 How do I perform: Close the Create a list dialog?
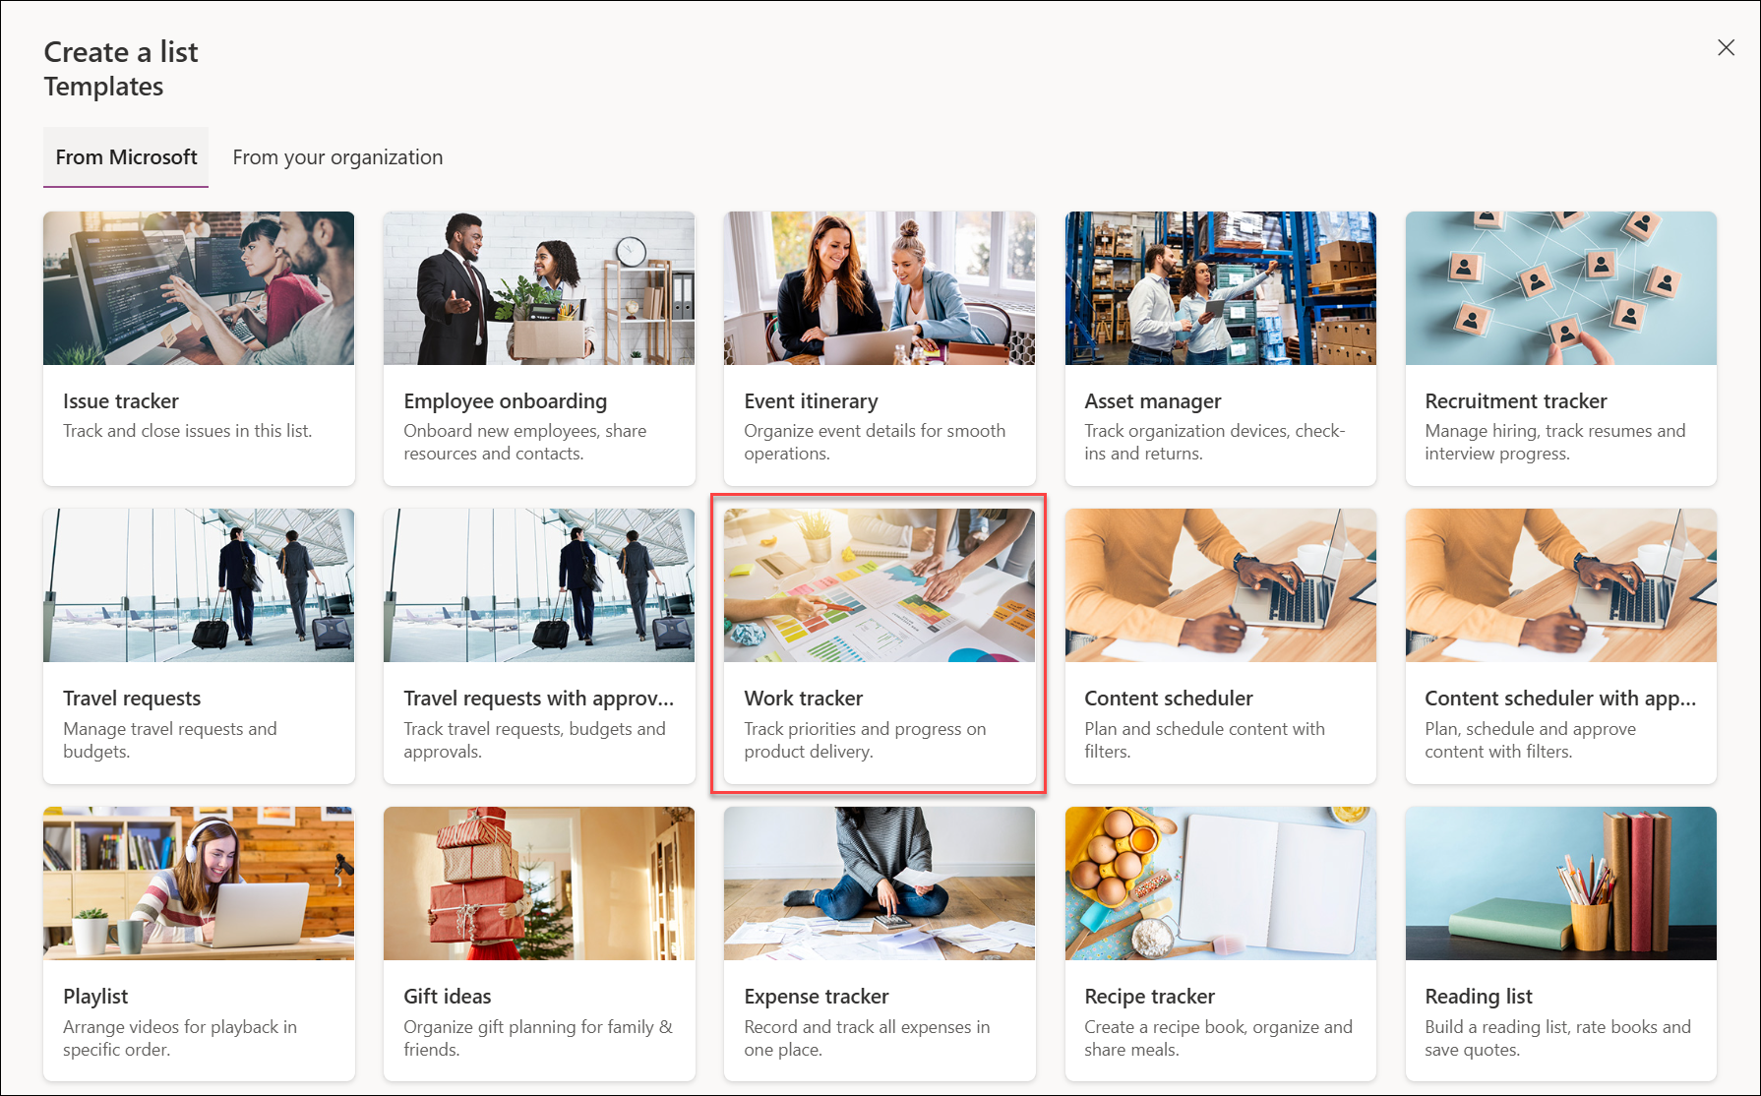coord(1726,47)
